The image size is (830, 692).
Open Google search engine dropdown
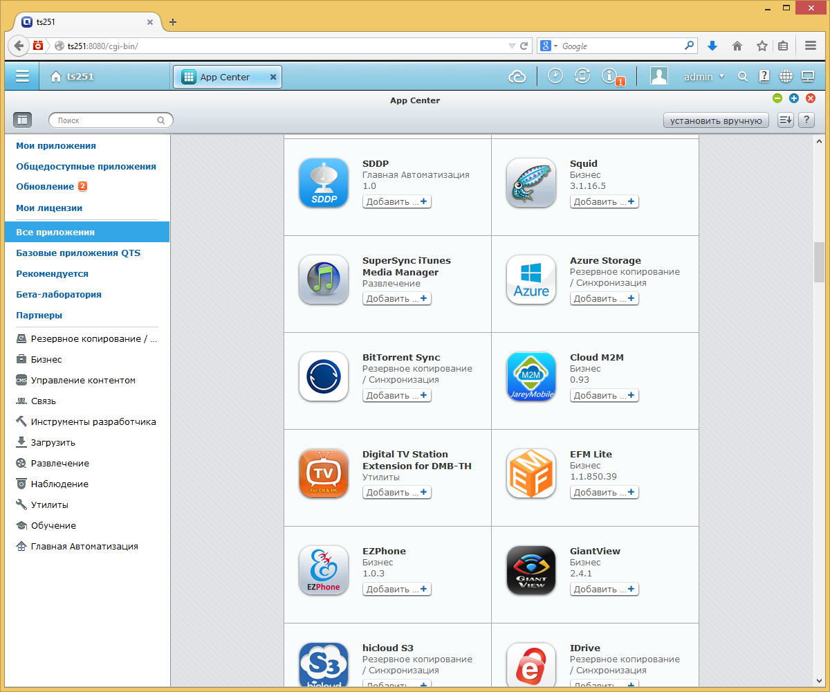(548, 46)
